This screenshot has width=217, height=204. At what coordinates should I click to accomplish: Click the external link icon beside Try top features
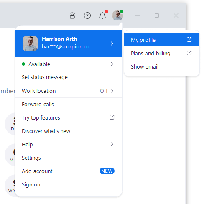(112, 117)
